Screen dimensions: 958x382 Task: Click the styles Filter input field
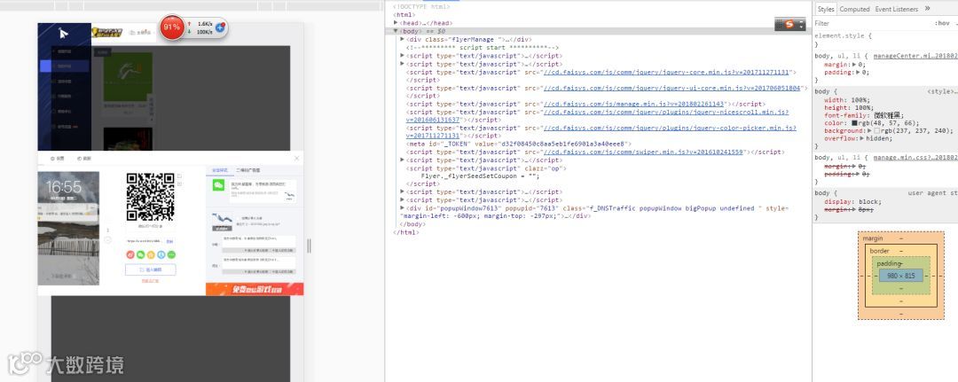point(871,23)
